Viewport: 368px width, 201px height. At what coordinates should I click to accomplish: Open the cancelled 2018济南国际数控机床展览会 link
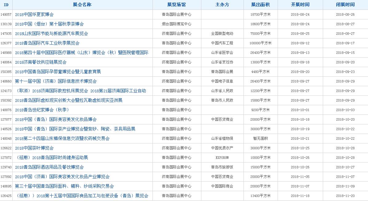(x=81, y=91)
